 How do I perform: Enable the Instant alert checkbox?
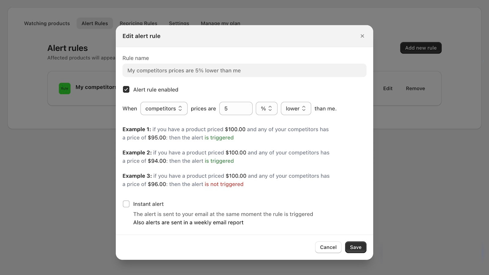pyautogui.click(x=126, y=204)
